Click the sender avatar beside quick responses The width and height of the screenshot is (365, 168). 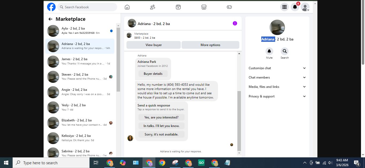[x=130, y=138]
